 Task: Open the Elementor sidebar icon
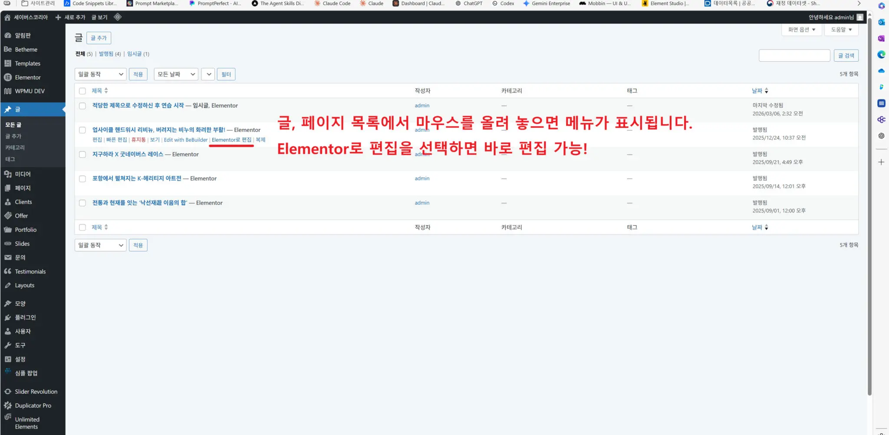pyautogui.click(x=8, y=77)
